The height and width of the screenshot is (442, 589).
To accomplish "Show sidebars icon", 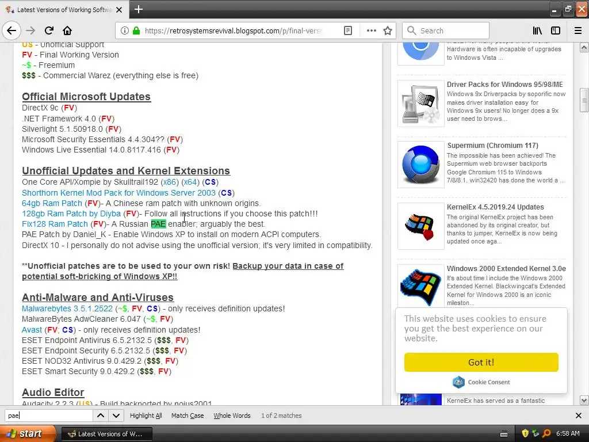I will [x=556, y=31].
